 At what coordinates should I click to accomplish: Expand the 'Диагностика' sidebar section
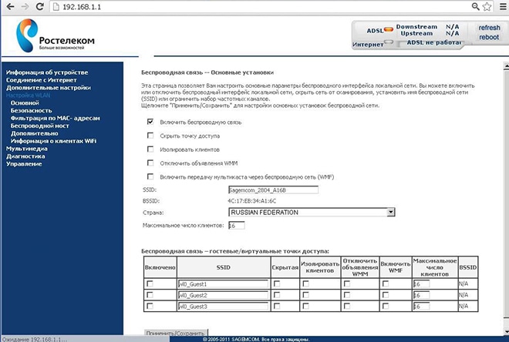tap(25, 156)
